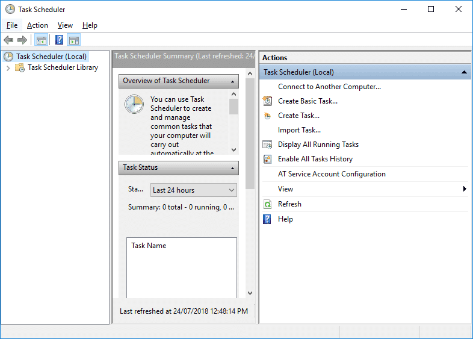Click the green Refresh icon

pos(267,204)
